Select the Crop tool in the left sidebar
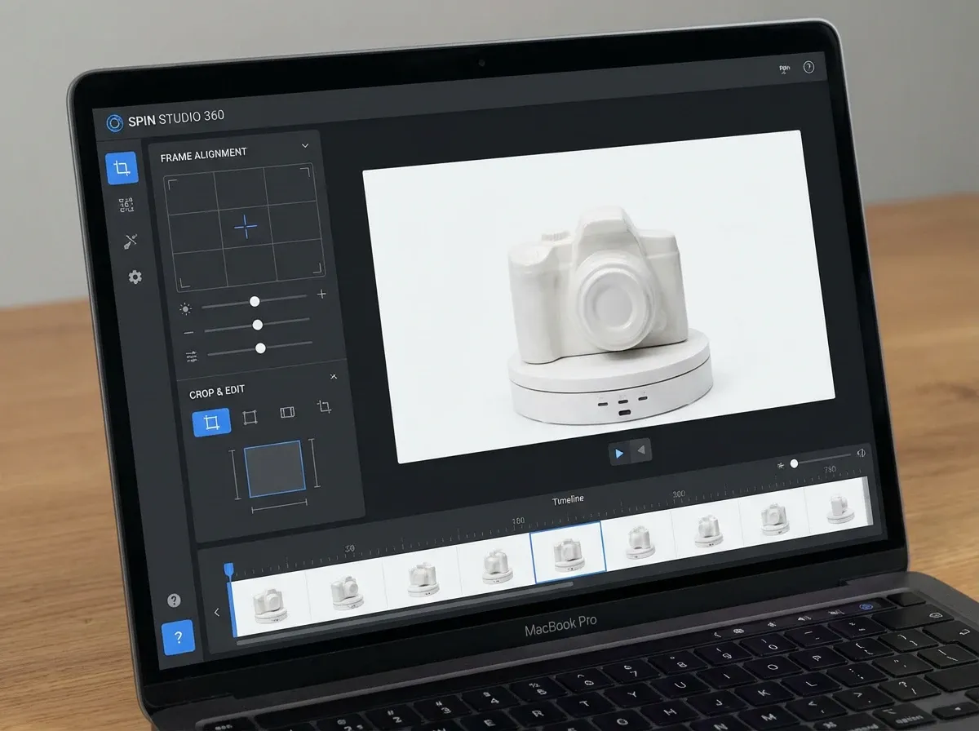 coord(122,169)
